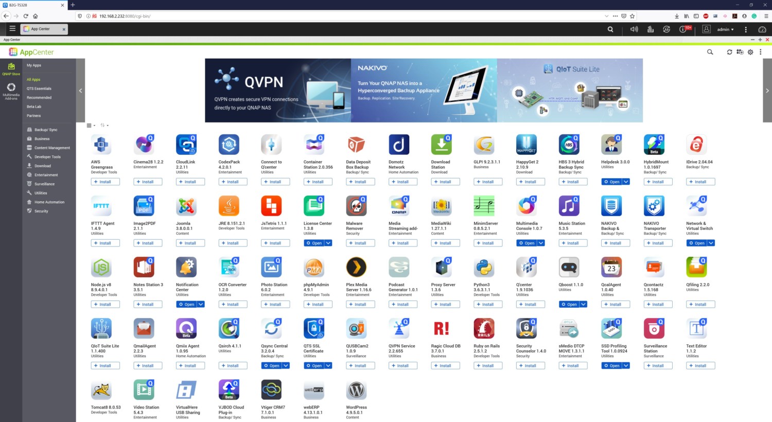Open SSD Profiling Tool app
The image size is (772, 422).
coord(611,365)
